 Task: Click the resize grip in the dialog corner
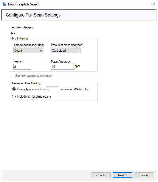156,180
